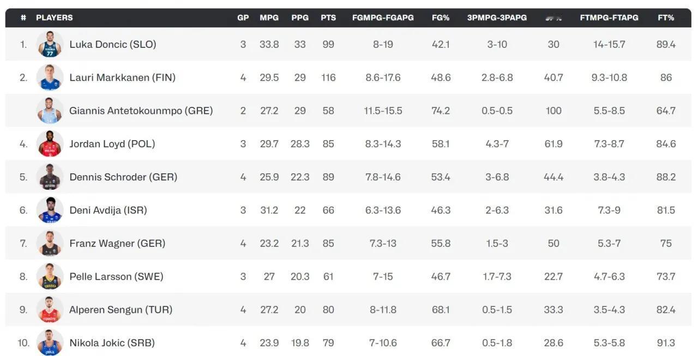Image resolution: width=698 pixels, height=356 pixels.
Task: Sort by the MPG column header
Action: (269, 17)
